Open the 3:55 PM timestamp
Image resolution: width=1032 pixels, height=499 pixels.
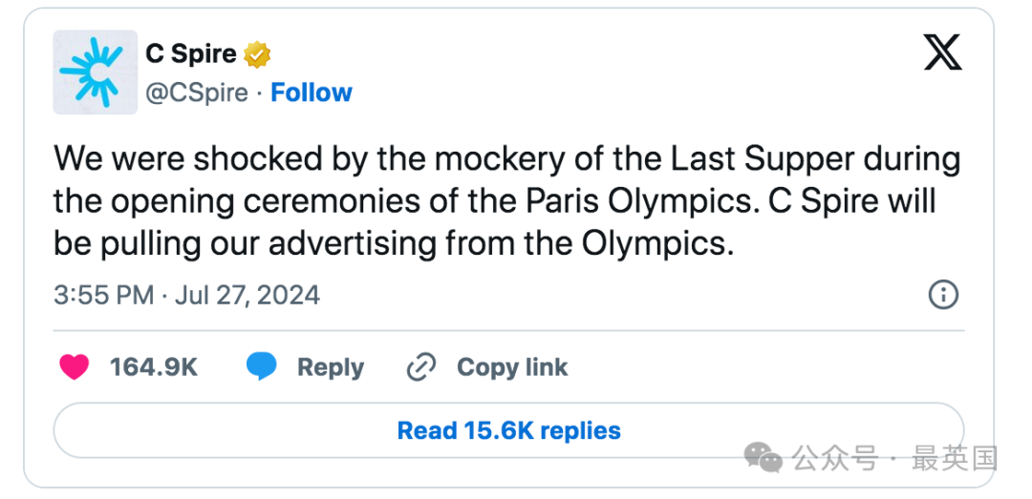pos(104,295)
